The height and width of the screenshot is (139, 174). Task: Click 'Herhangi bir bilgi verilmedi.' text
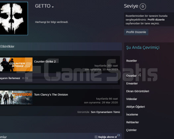(x=52, y=22)
